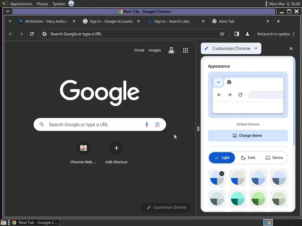Click the Google icon in address bar
Image resolution: width=302 pixels, height=226 pixels.
click(45, 34)
